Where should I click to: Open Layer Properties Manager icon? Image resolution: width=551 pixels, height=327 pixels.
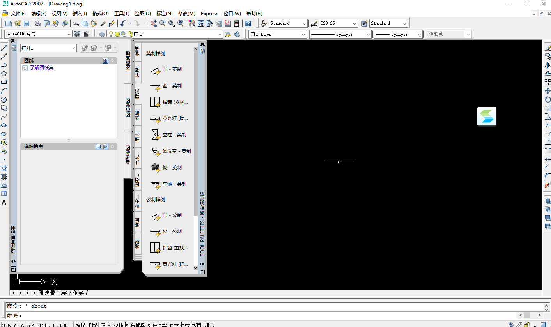(102, 34)
